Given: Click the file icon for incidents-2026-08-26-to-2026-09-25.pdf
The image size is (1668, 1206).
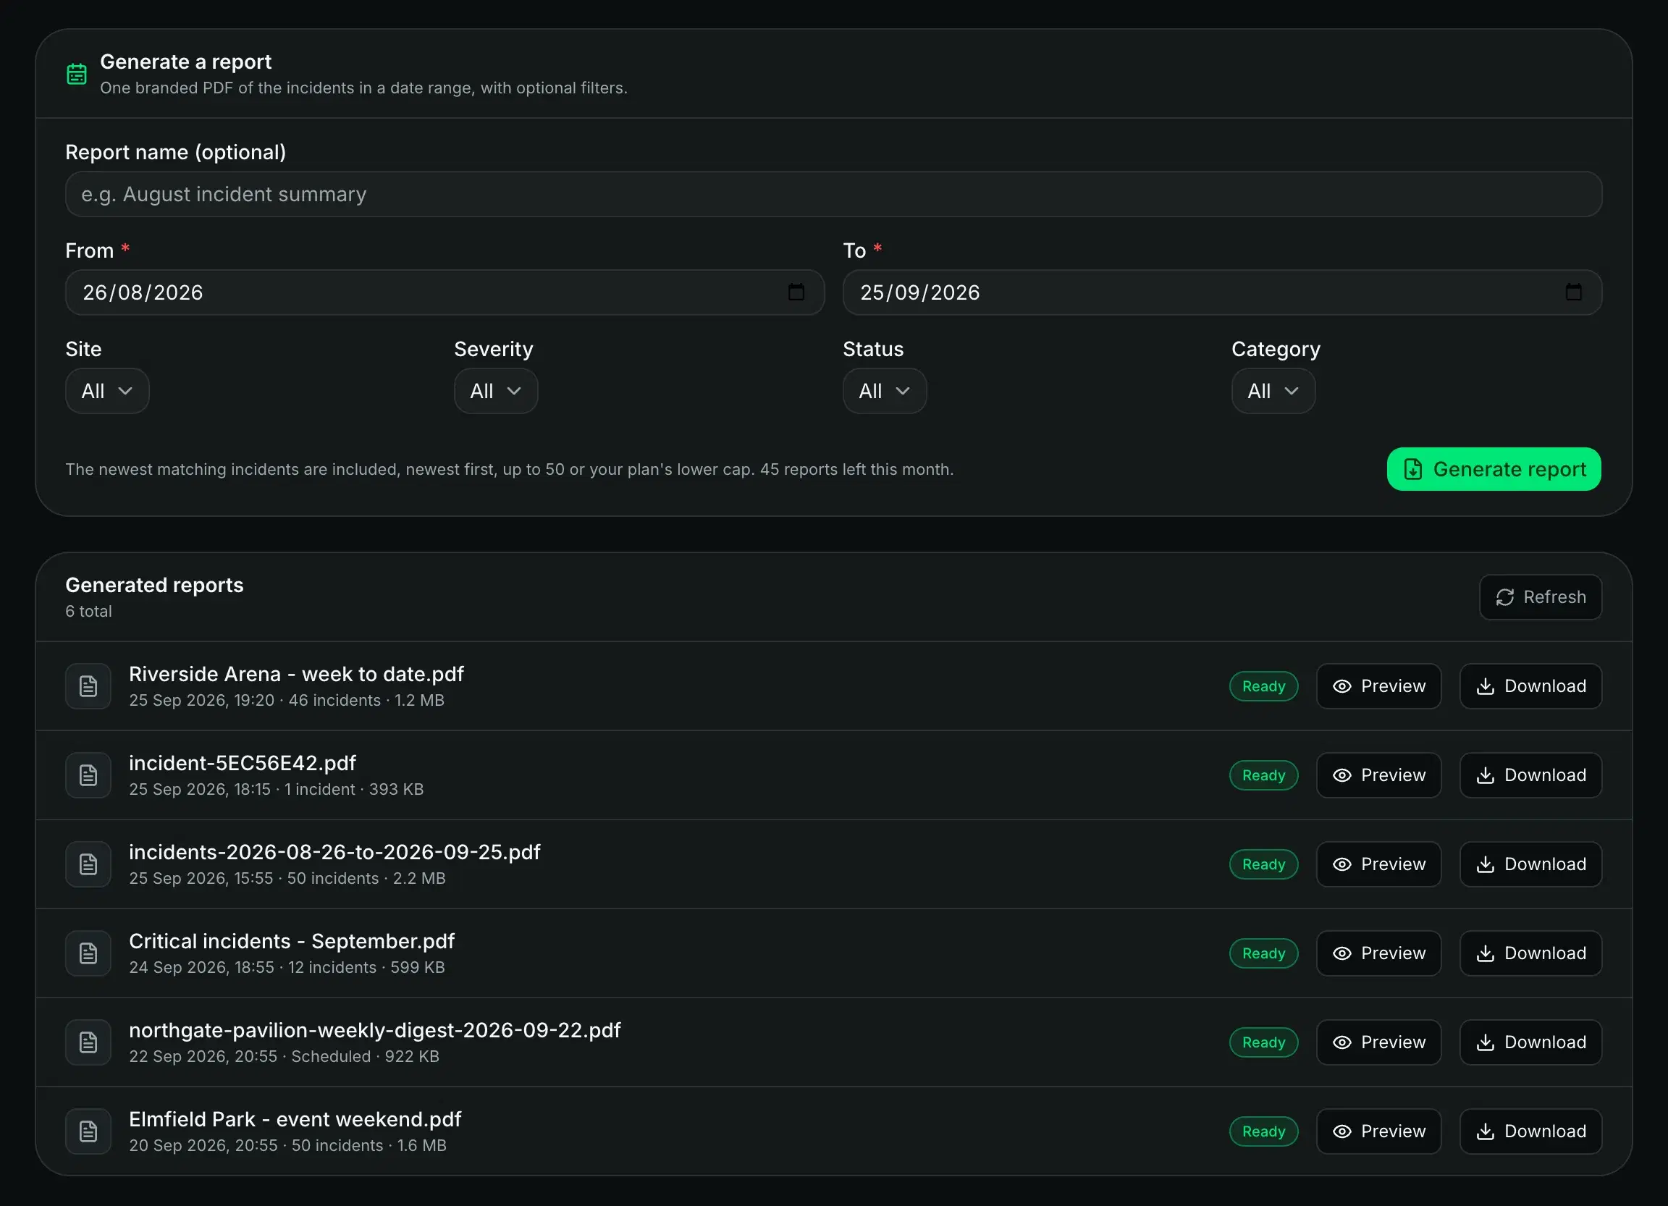Looking at the screenshot, I should pos(88,864).
